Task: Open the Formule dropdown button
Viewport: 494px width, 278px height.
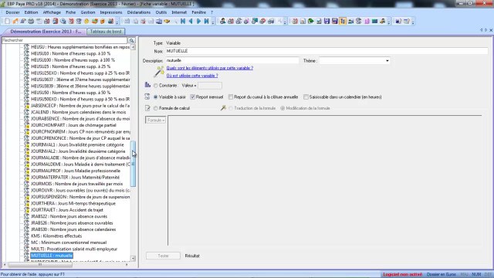Action: (156, 120)
